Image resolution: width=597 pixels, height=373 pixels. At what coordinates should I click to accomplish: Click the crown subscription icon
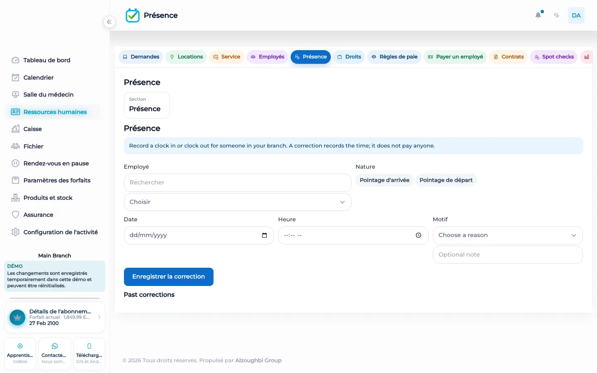pos(17,317)
